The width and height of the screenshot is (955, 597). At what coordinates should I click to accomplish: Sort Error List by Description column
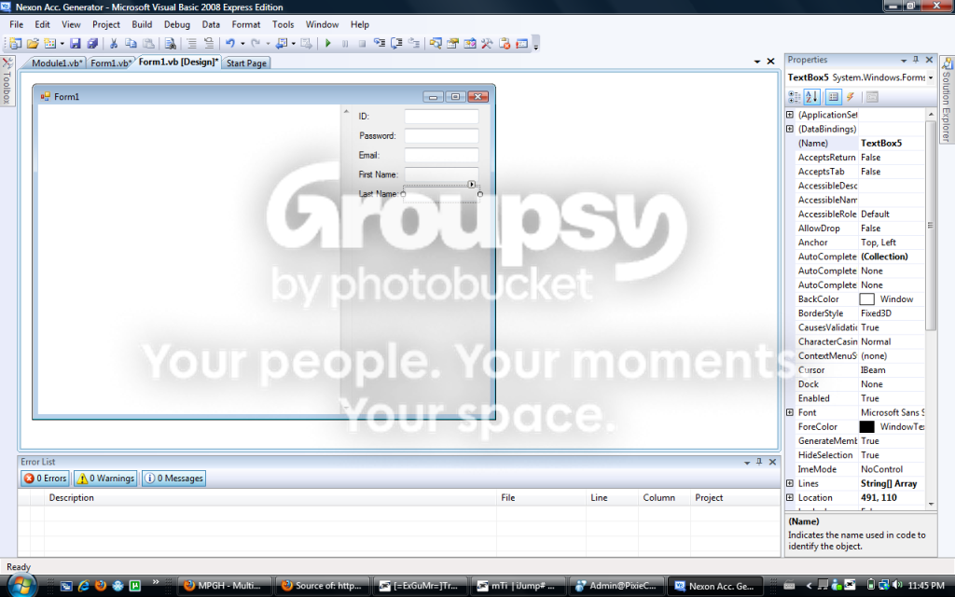click(x=270, y=498)
